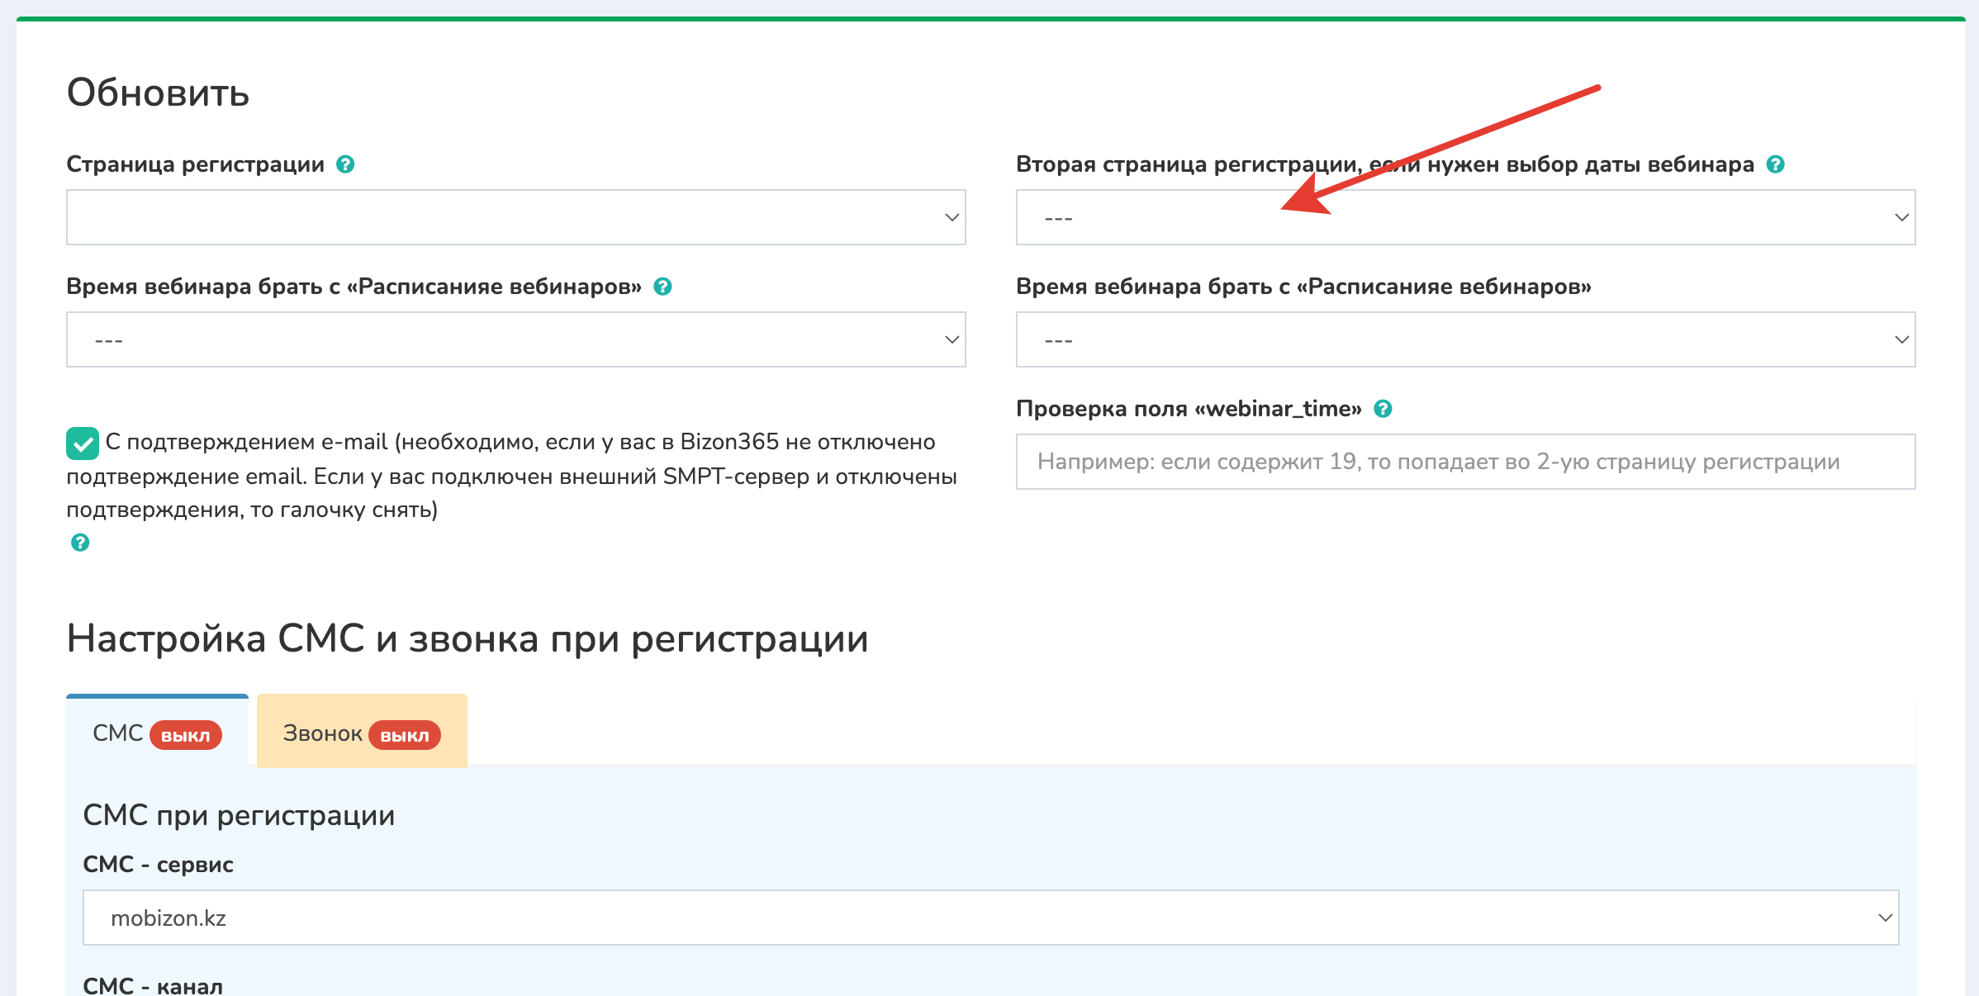The height and width of the screenshot is (996, 1979).
Task: Click chevron arrow of Страница регистрации select
Action: pos(952,217)
